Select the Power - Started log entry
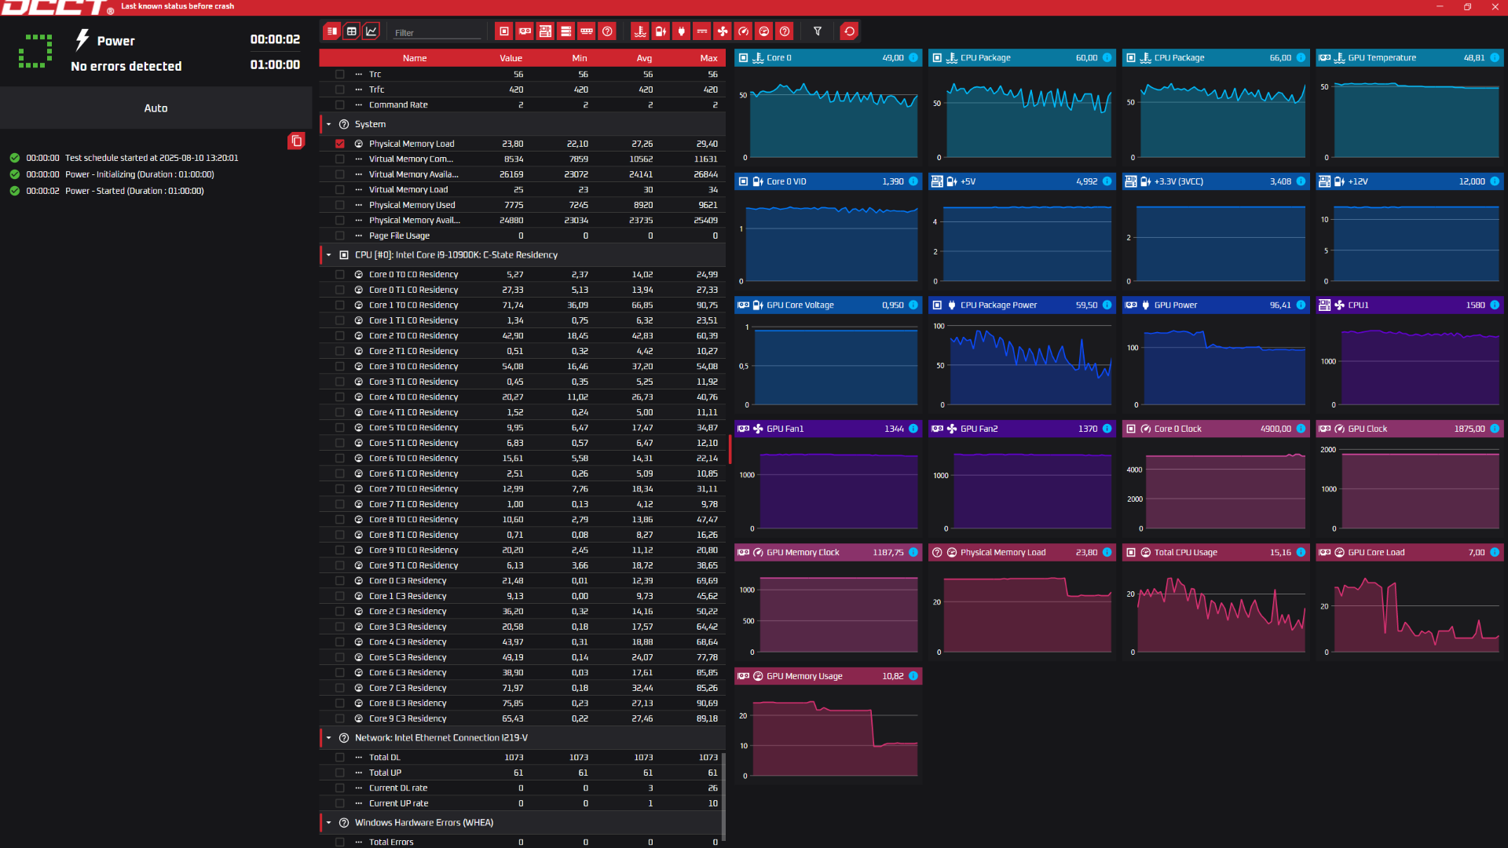1508x848 pixels. coord(134,191)
